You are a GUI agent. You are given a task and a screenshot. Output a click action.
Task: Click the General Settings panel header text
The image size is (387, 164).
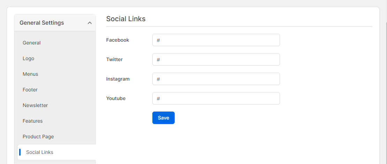coord(42,23)
